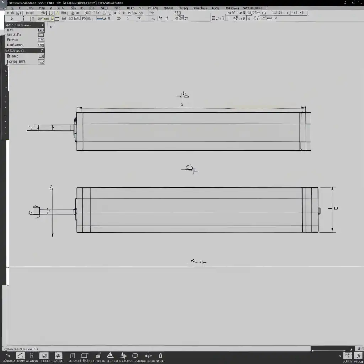Click the highlighted rounded-square icon in bottom toolbar
Screen dimensions: 364x364
pos(44,355)
